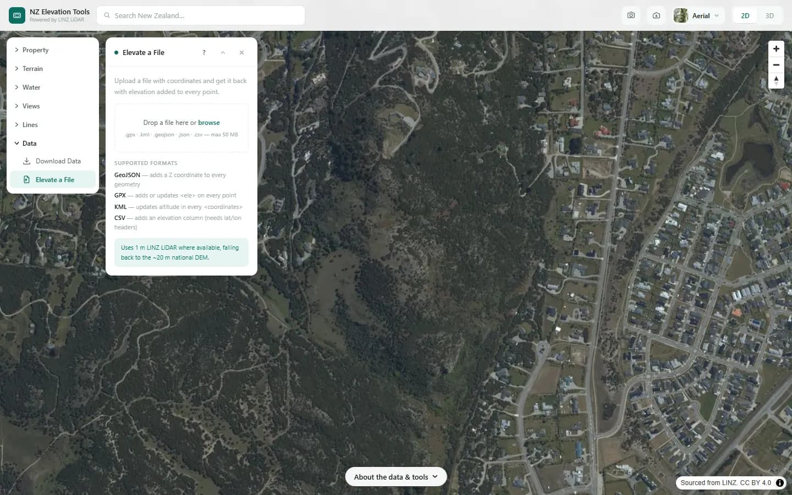
Task: Click the camera download icon
Action: click(x=656, y=15)
